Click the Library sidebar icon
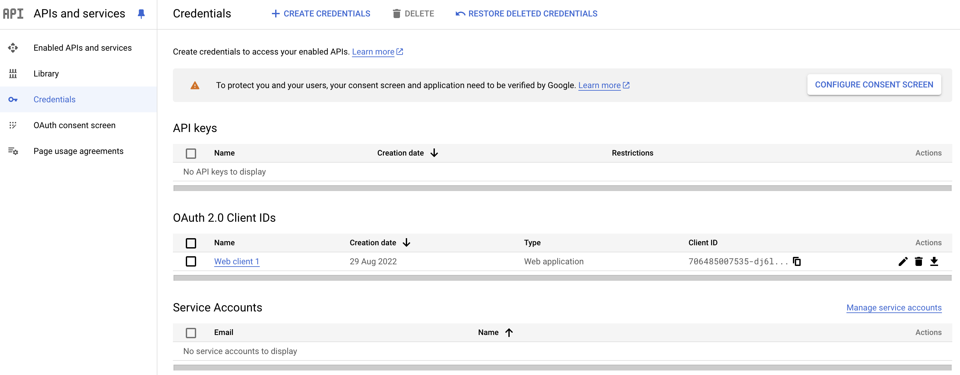Screen dimensions: 960x375 click(13, 74)
